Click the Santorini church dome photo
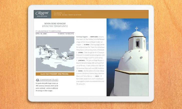The width and height of the screenshot is (182, 109). coord(127,57)
